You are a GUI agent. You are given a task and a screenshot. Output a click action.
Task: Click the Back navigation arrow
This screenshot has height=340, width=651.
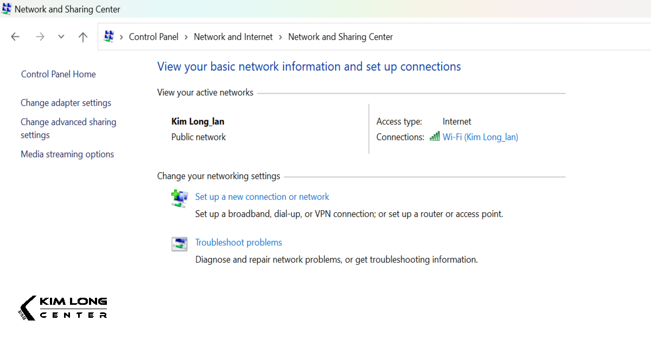(x=15, y=37)
